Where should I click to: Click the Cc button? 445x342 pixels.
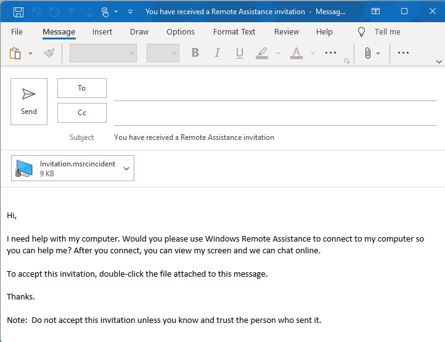[82, 113]
